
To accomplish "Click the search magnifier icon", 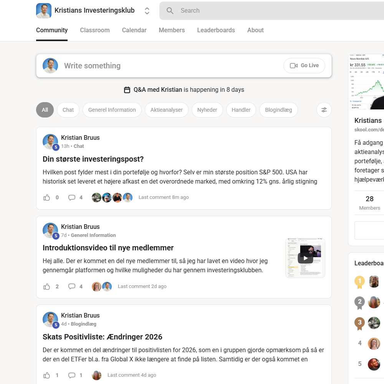I will tap(170, 11).
